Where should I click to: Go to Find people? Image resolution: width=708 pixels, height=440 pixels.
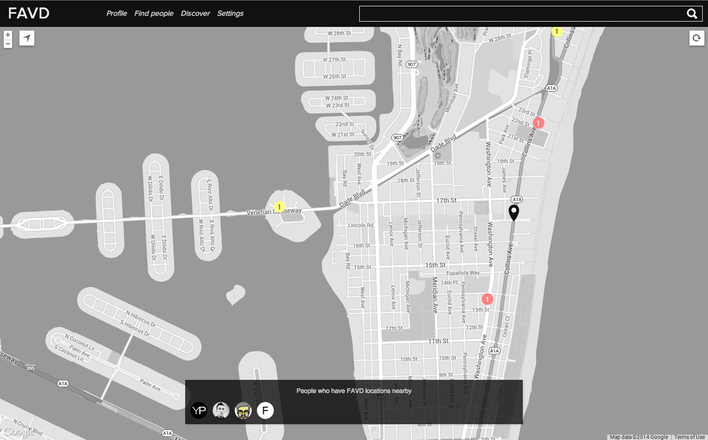click(x=153, y=14)
